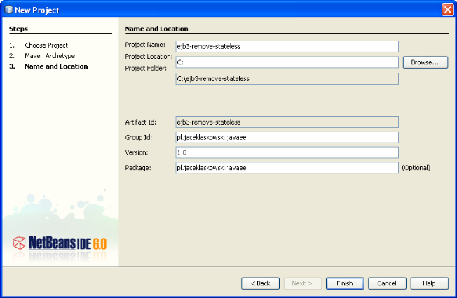Select step 2 Maven Archetype
This screenshot has width=457, height=298.
(x=50, y=56)
